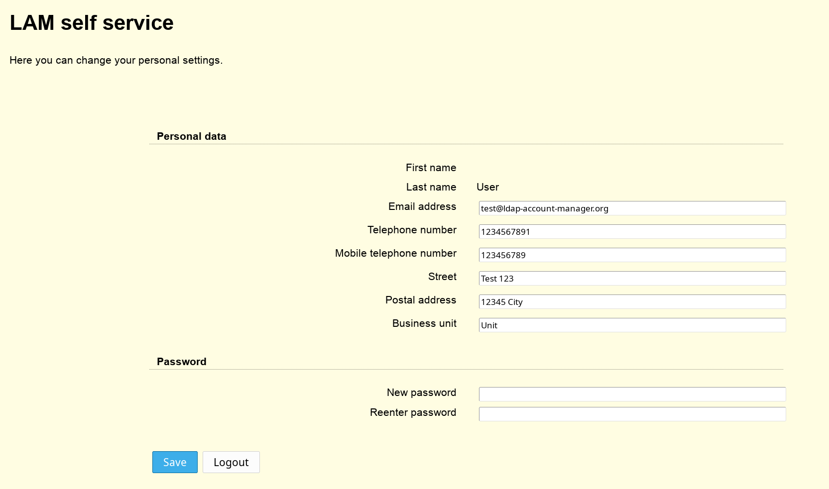Click the Email address label

tap(422, 206)
